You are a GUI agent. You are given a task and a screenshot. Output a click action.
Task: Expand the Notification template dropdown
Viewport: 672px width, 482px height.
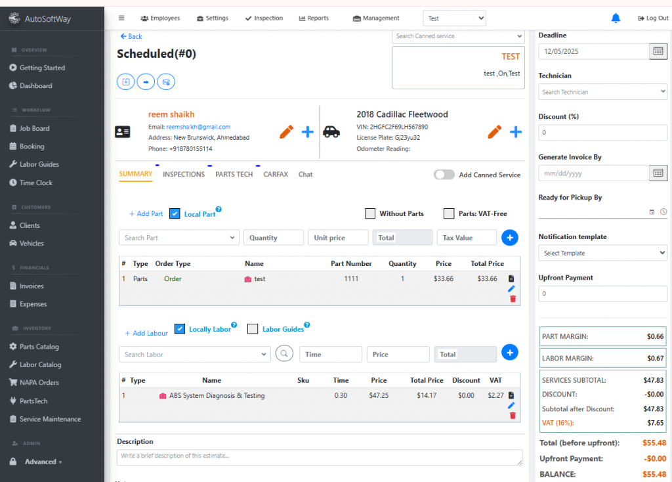coord(602,253)
